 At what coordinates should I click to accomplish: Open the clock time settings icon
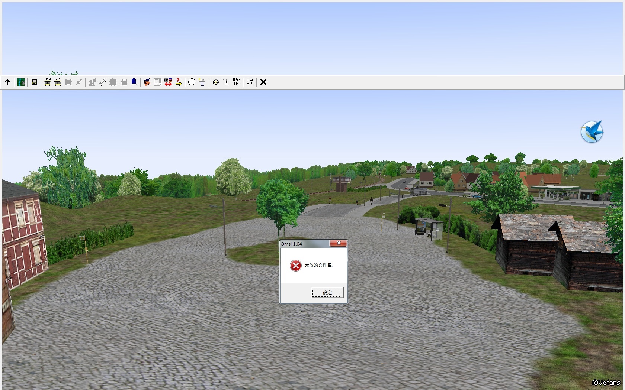pyautogui.click(x=192, y=82)
